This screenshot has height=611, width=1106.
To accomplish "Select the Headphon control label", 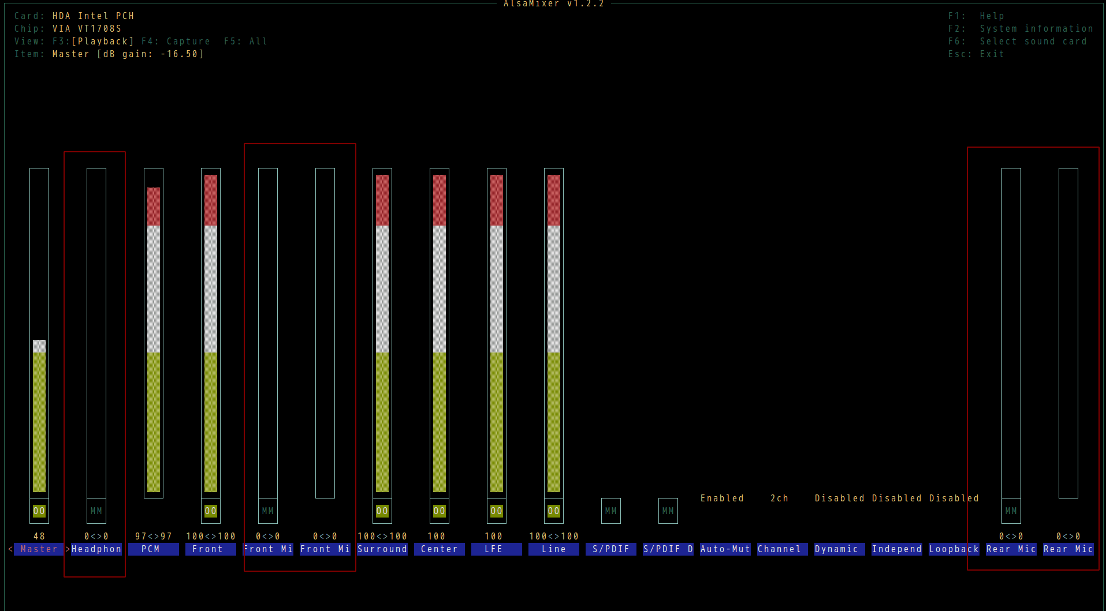I will 96,549.
